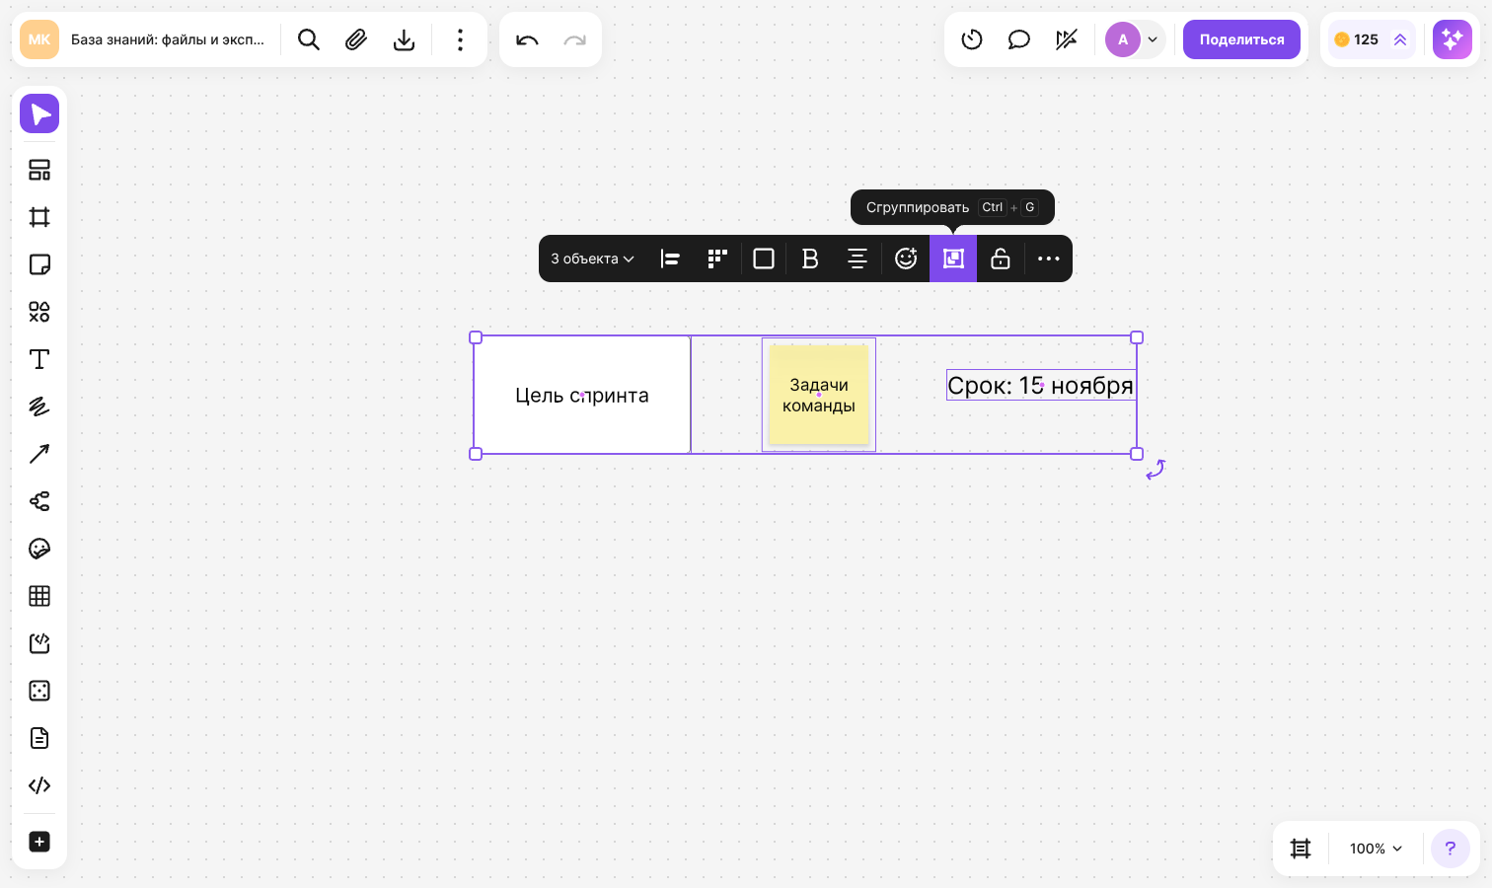Select the cursor selection tool
The image size is (1492, 888).
[39, 113]
